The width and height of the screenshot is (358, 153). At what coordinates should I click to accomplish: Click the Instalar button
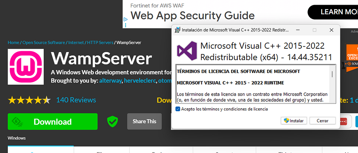pyautogui.click(x=294, y=121)
